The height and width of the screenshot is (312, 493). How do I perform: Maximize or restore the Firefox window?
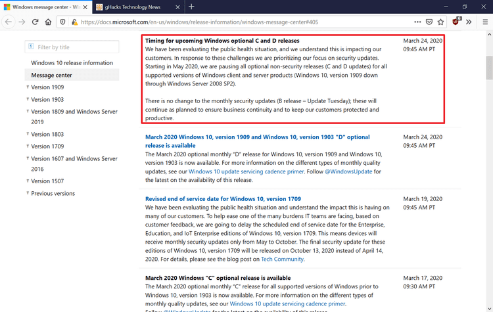click(465, 7)
